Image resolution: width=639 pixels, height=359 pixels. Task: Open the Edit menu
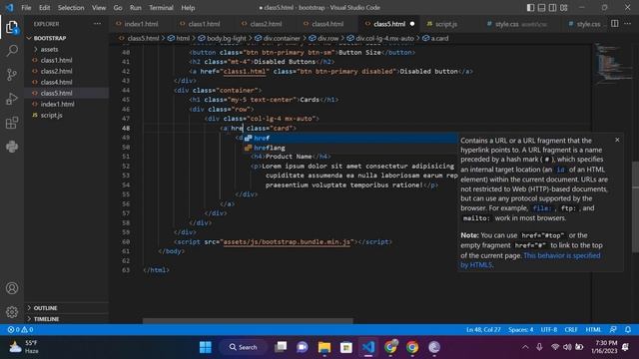[x=44, y=8]
